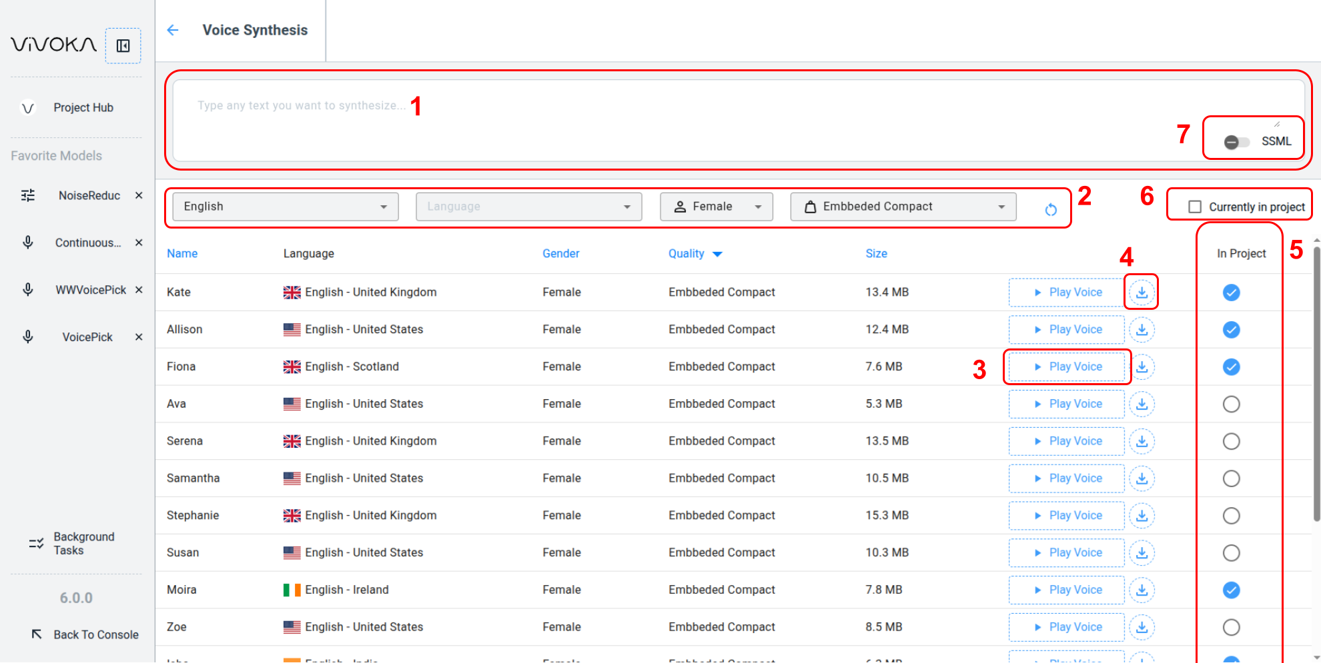Click the back arrow beside Voice Synthesis
Viewport: 1321px width, 663px height.
173,30
